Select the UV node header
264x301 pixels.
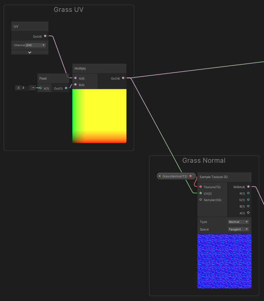coord(30,27)
